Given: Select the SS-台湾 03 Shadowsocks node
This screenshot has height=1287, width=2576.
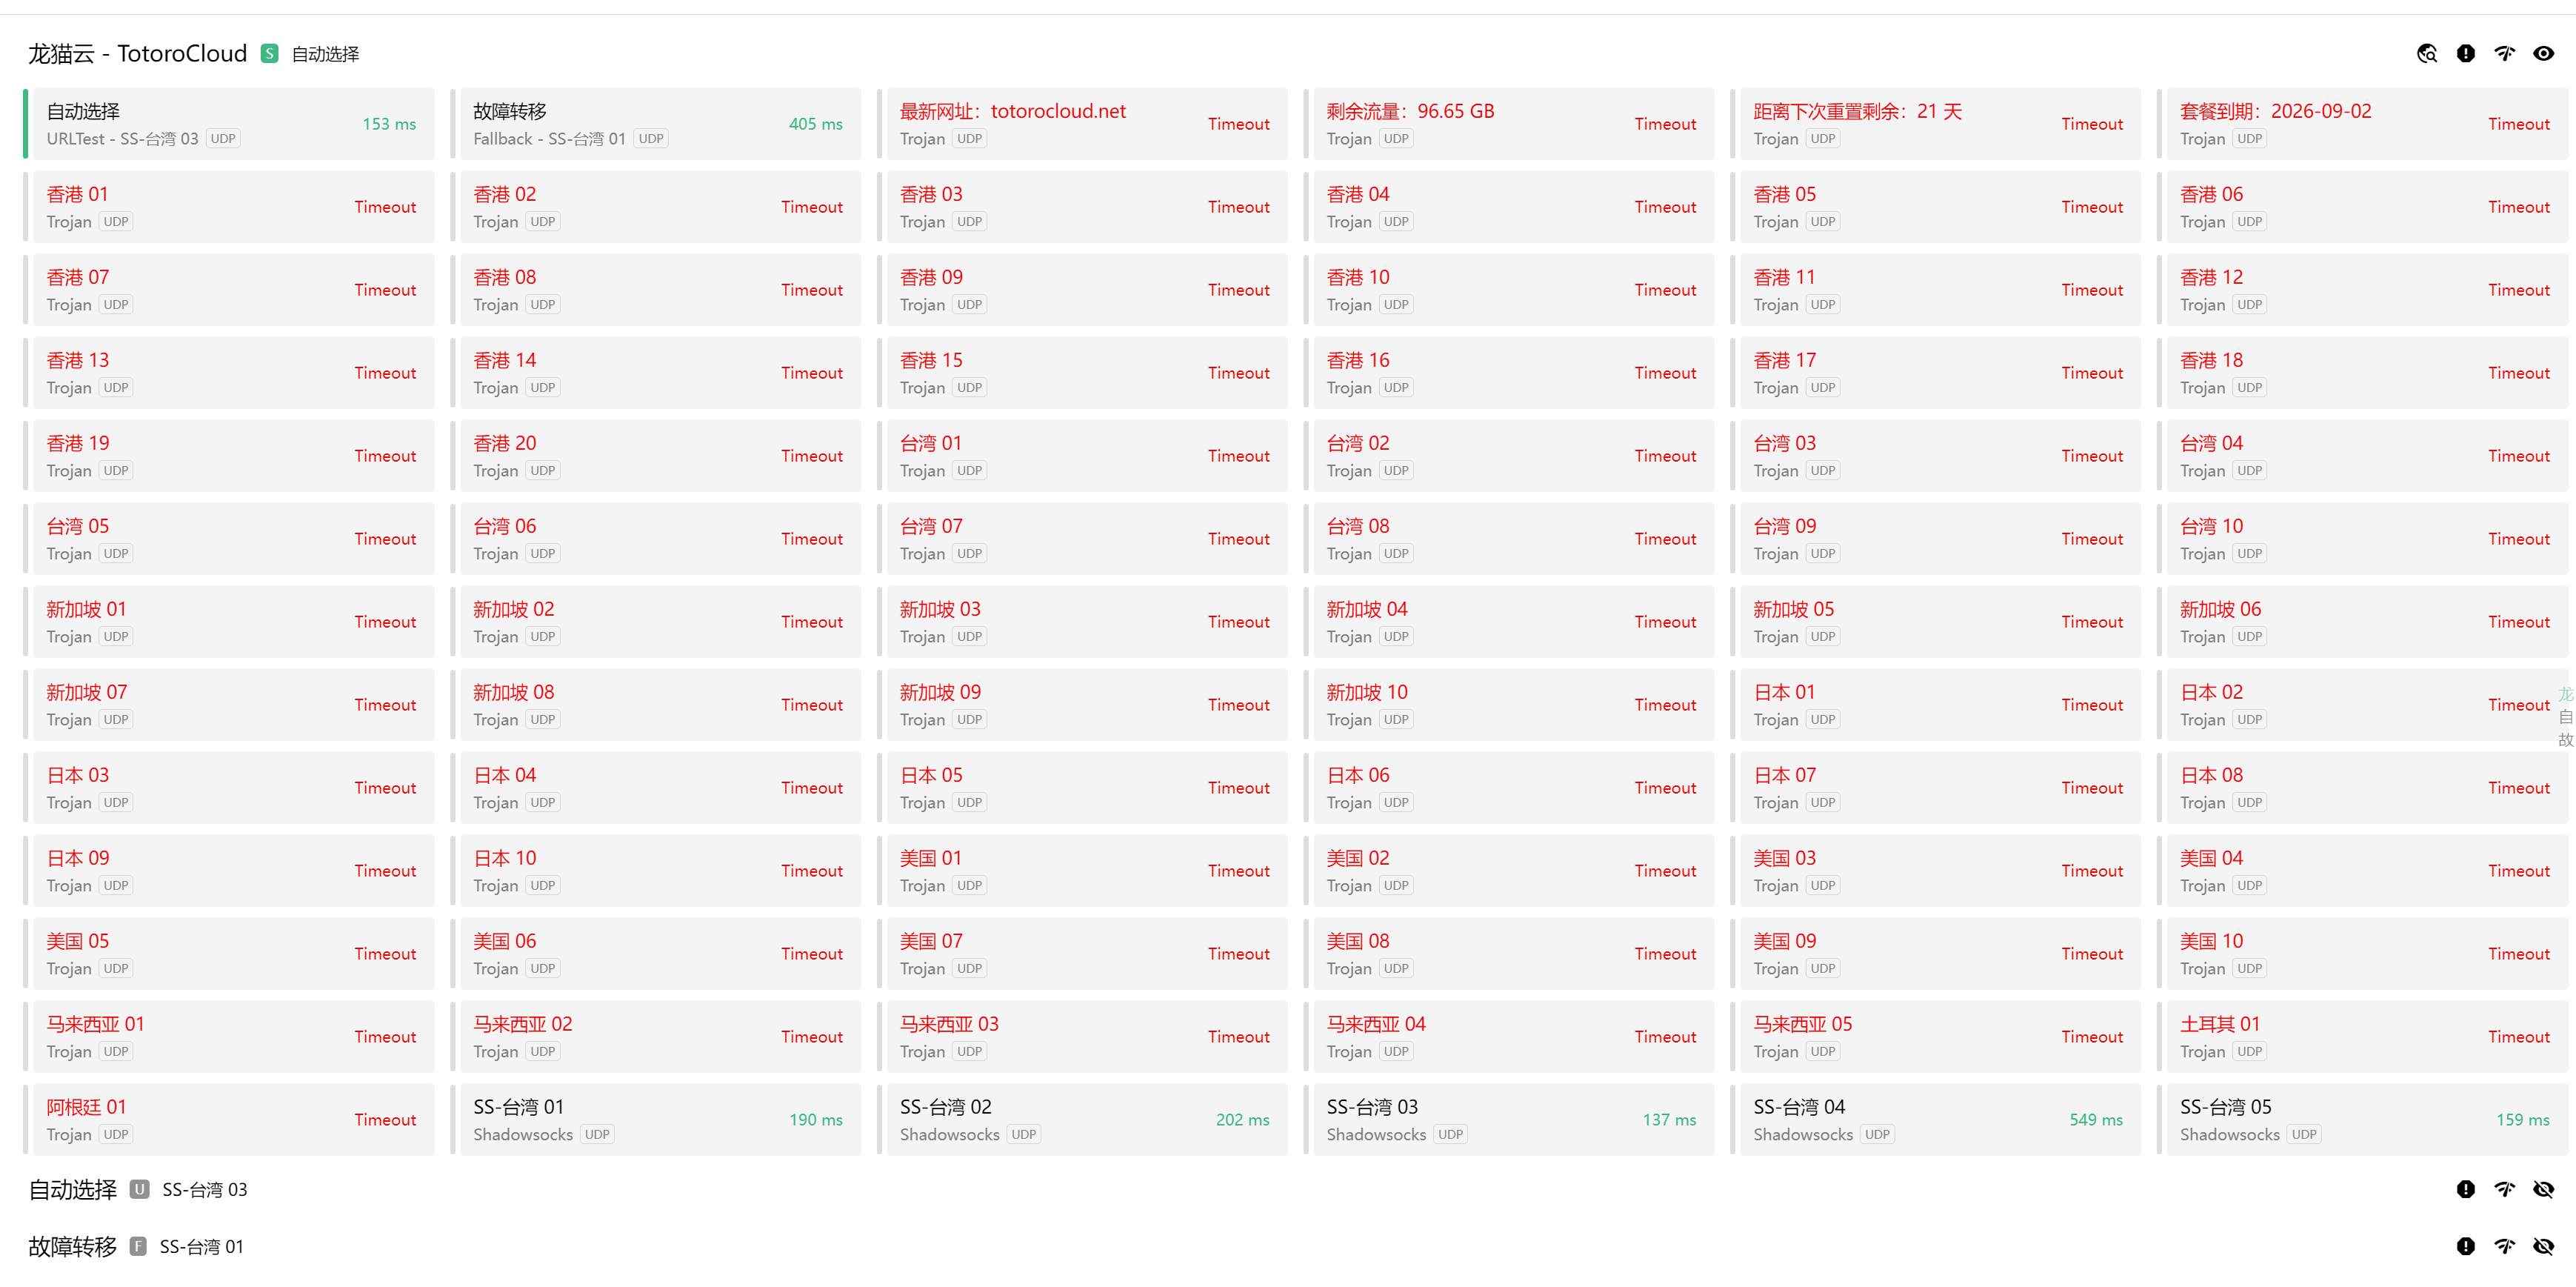Looking at the screenshot, I should (x=1510, y=1120).
